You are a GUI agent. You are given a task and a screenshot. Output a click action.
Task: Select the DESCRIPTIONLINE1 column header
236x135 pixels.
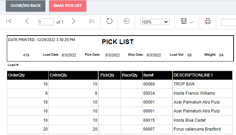pyautogui.click(x=202, y=75)
